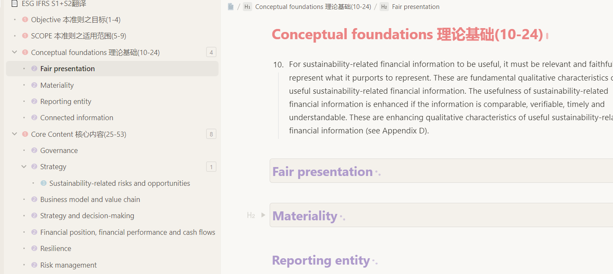Viewport: 613px width, 274px height.
Task: Collapse the Strategy outline node
Action: pos(24,167)
